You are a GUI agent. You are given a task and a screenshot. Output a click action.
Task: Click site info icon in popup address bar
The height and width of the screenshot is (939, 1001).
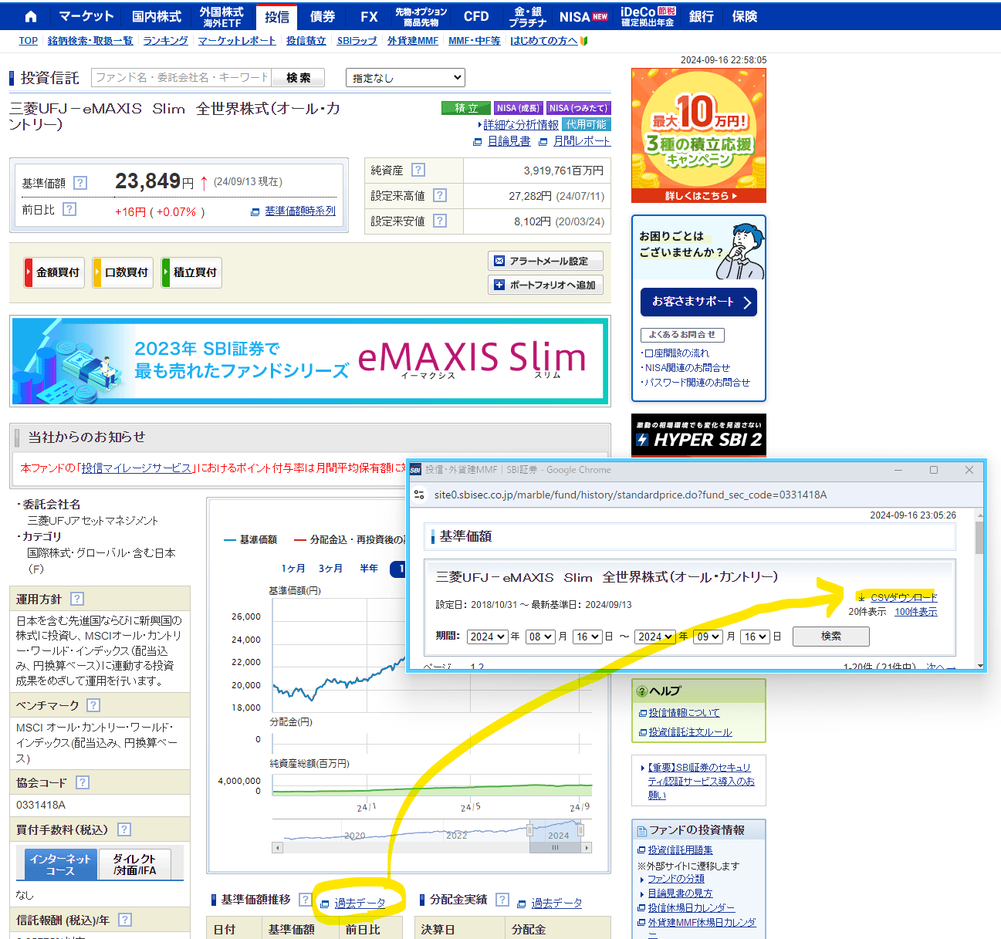tap(419, 495)
